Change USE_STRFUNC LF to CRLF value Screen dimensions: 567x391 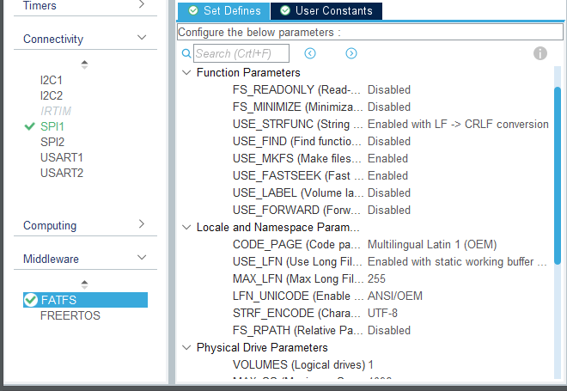click(x=458, y=124)
